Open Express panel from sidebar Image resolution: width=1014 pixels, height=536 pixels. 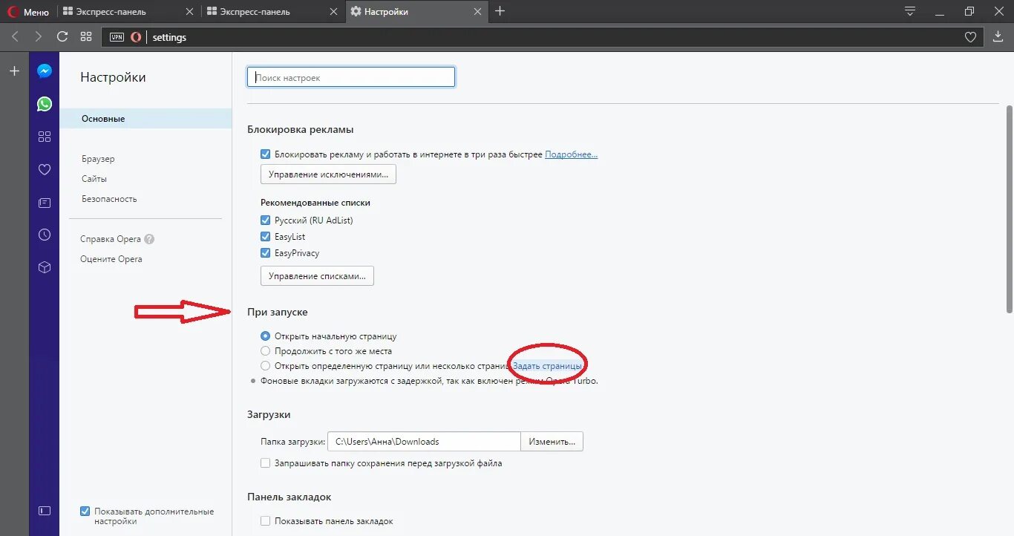pyautogui.click(x=45, y=137)
